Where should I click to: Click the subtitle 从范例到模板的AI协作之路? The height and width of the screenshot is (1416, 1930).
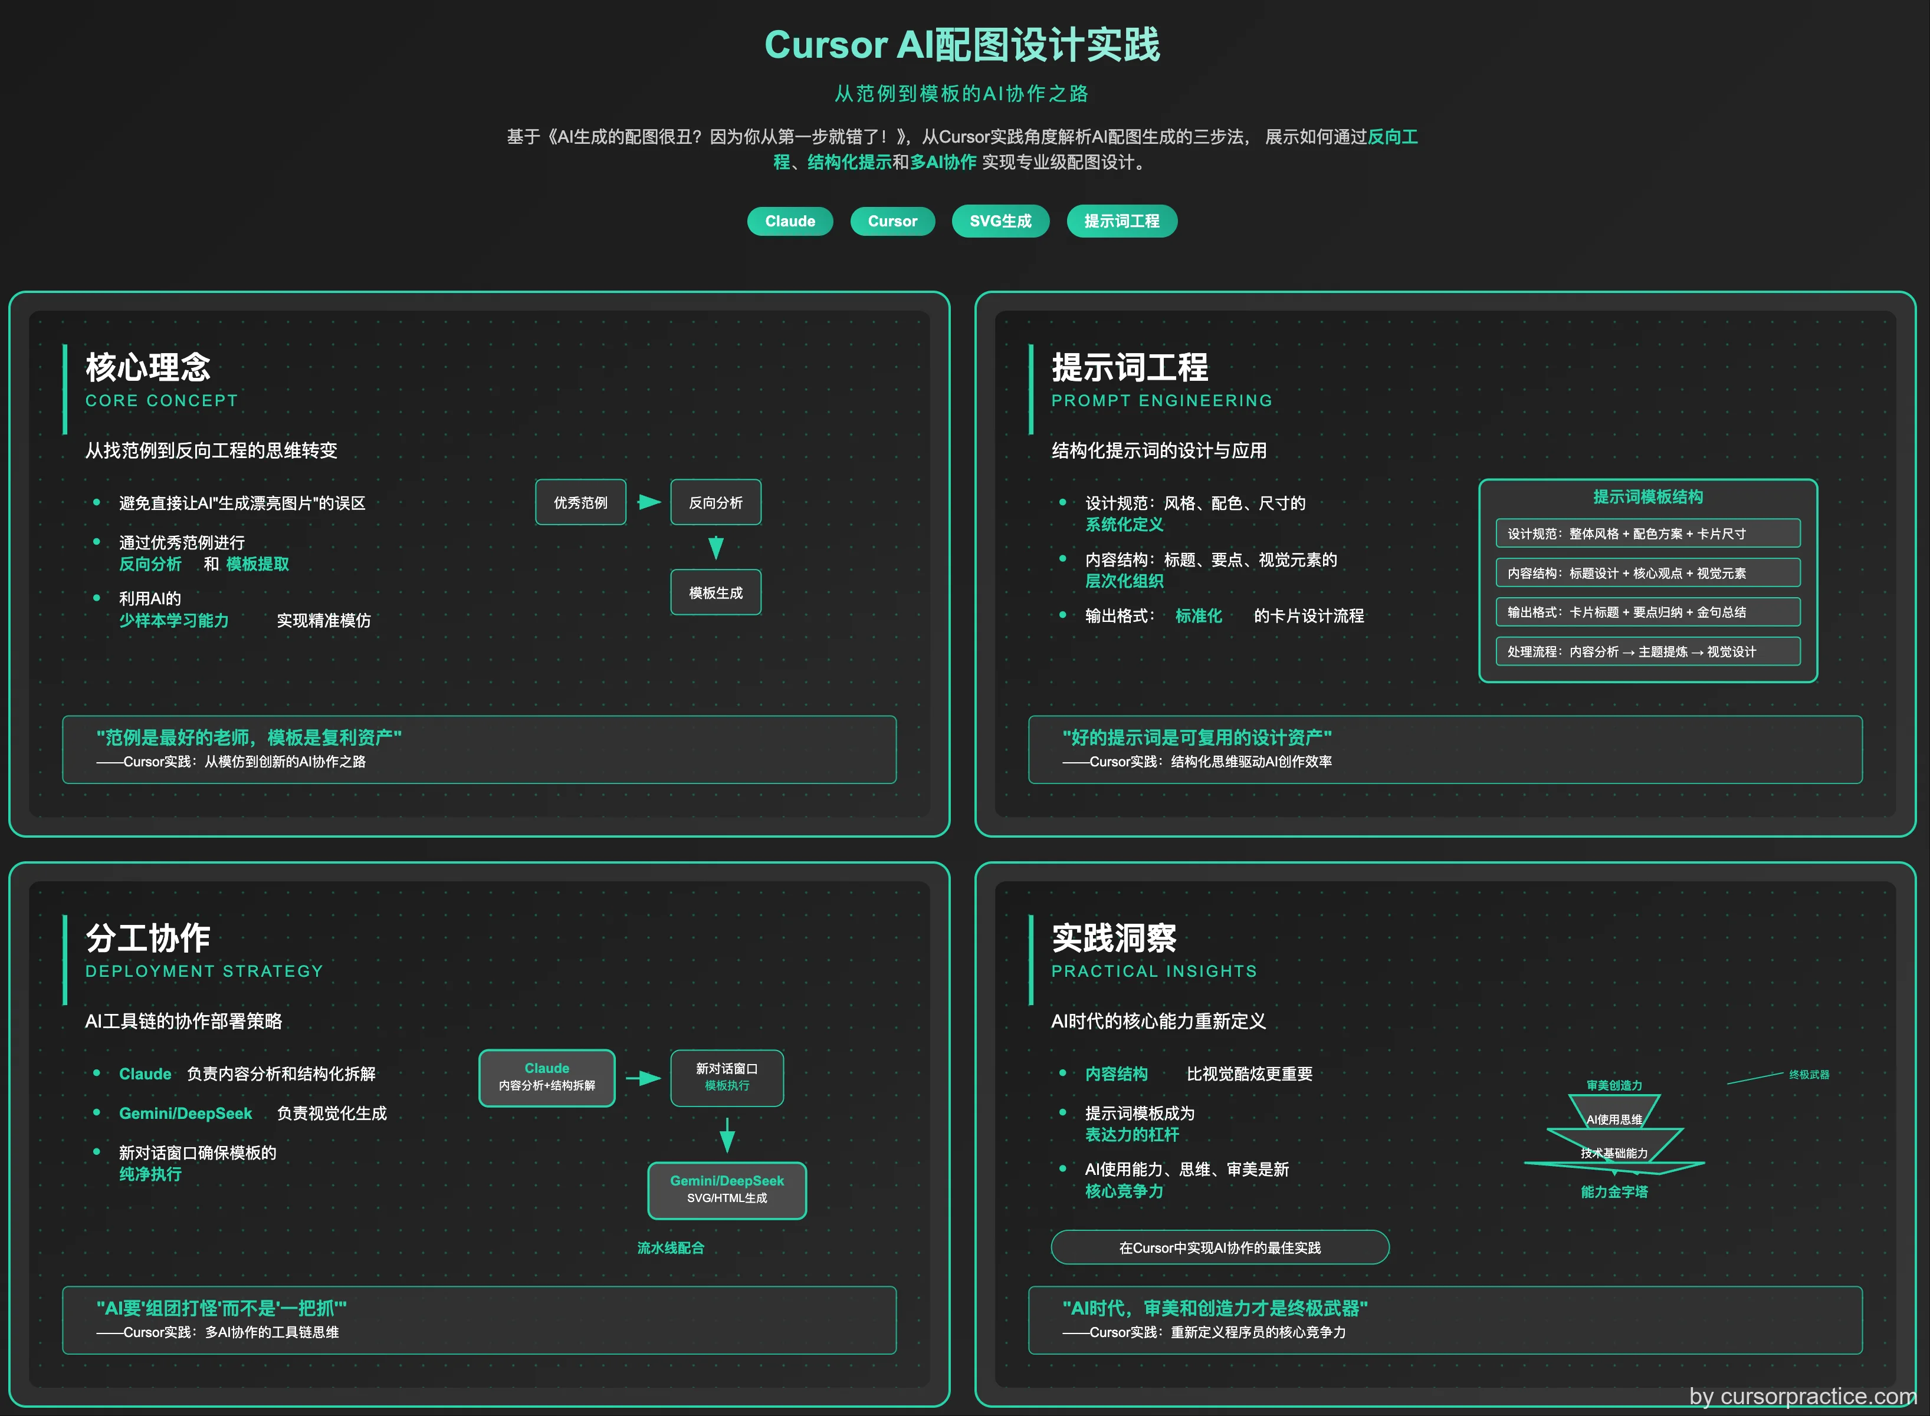pyautogui.click(x=962, y=93)
